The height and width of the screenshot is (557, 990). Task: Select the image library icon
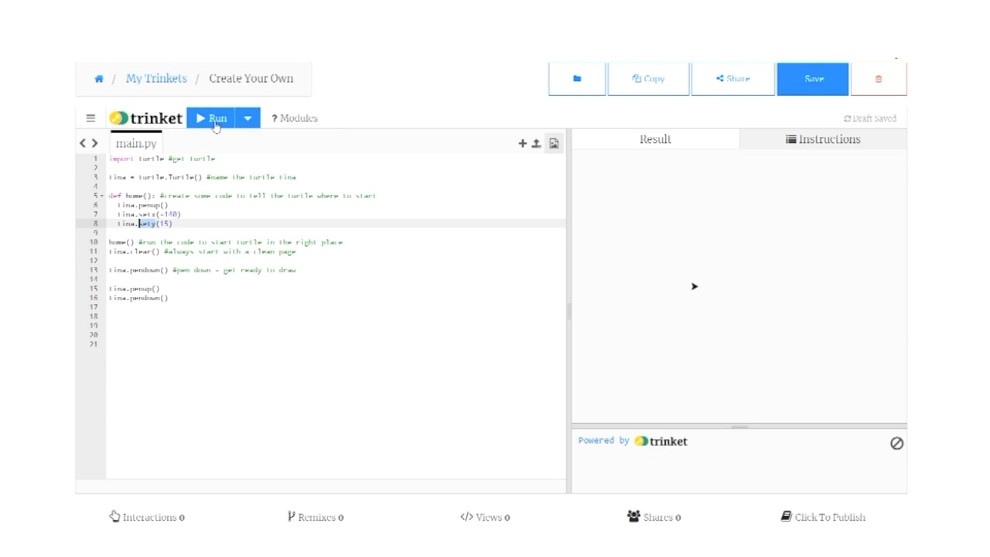(554, 143)
